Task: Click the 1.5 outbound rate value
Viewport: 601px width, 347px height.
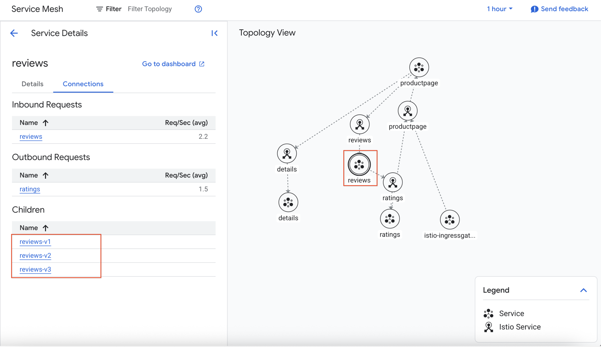Action: click(203, 189)
